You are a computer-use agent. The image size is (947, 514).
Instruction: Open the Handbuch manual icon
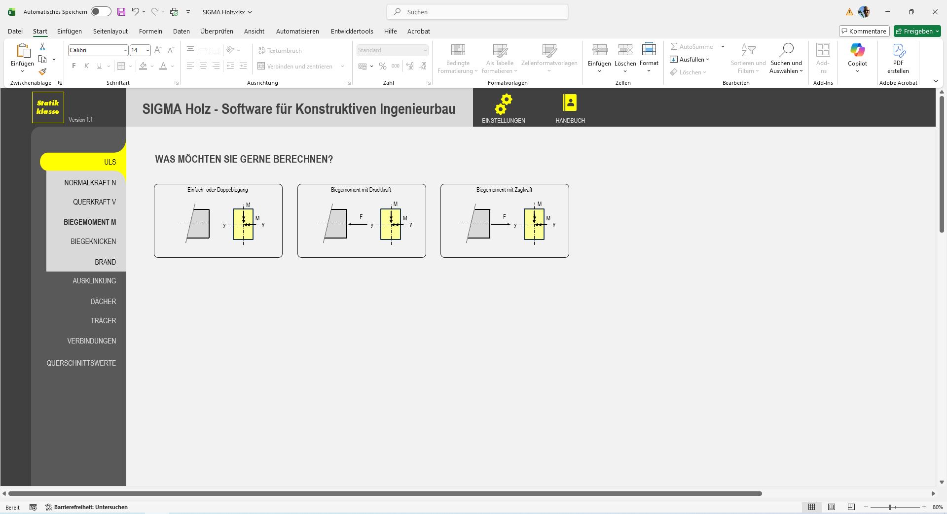pyautogui.click(x=570, y=103)
